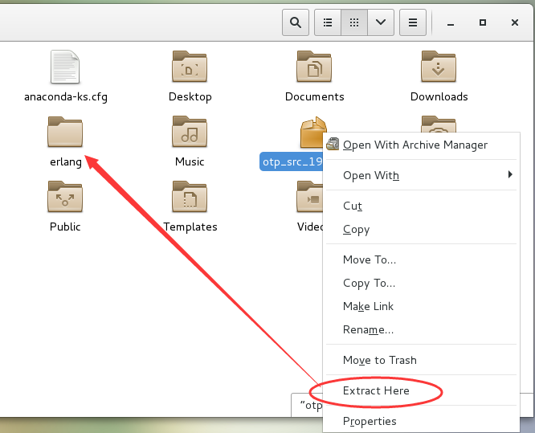Open the search tool in file manager

(x=296, y=22)
